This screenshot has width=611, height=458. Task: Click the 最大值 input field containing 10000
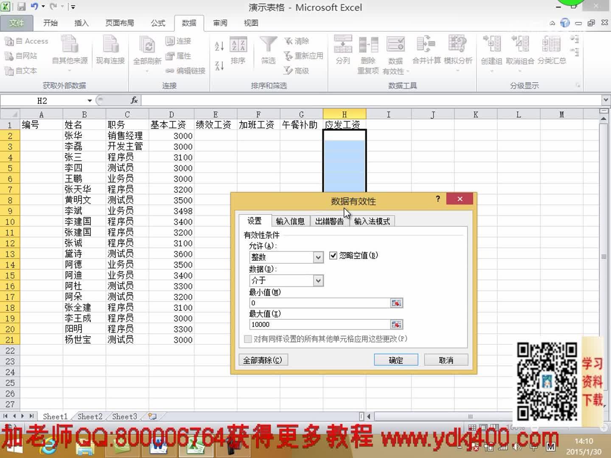320,324
